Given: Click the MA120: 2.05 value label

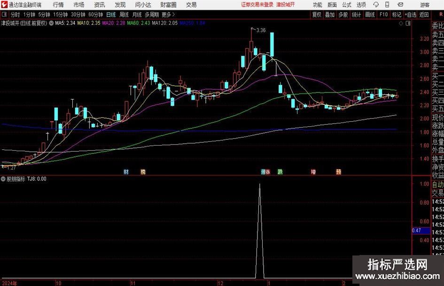Looking at the screenshot, I should pos(164,23).
